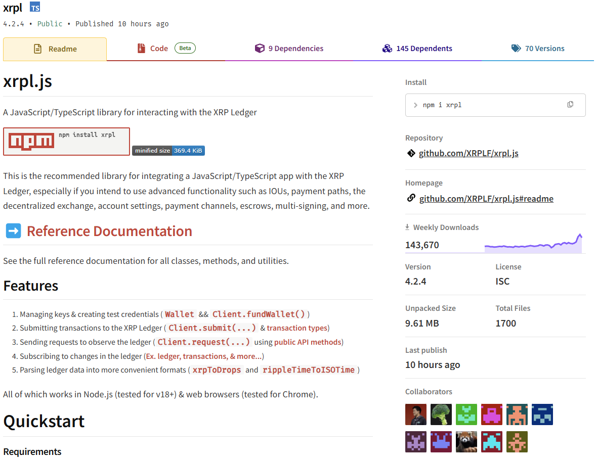Switch to the Code tab

(159, 49)
